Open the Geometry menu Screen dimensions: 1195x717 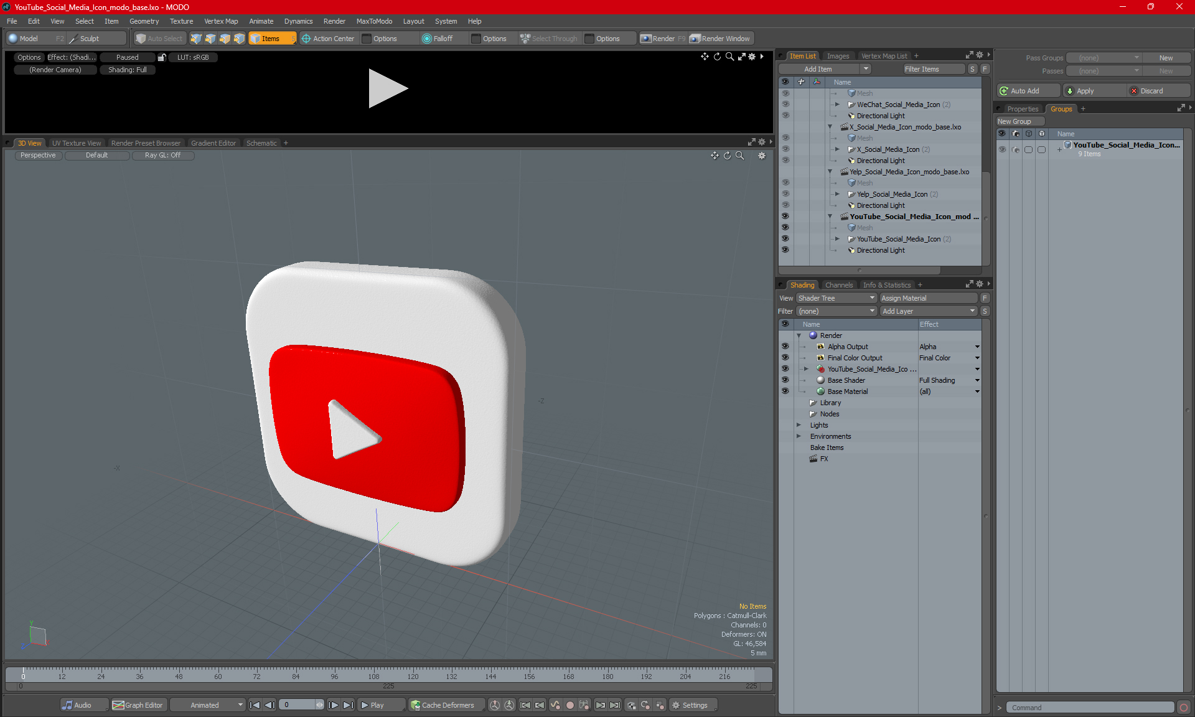pyautogui.click(x=144, y=21)
